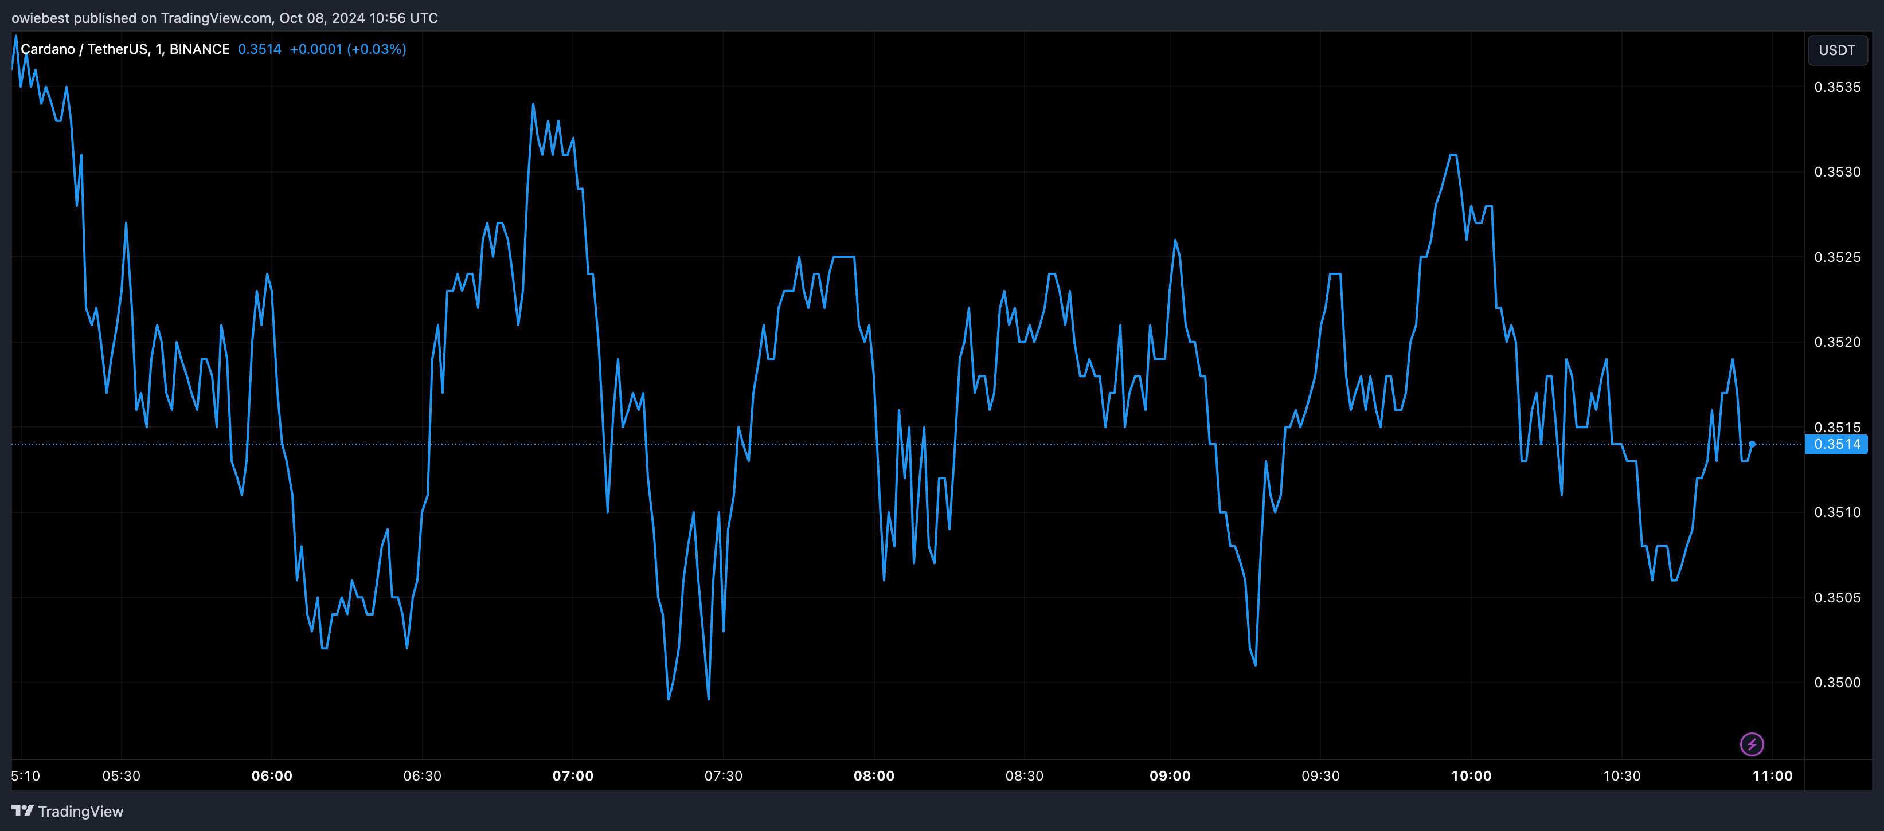1884x831 pixels.
Task: Click the 0.3525 price axis label
Action: (x=1837, y=257)
